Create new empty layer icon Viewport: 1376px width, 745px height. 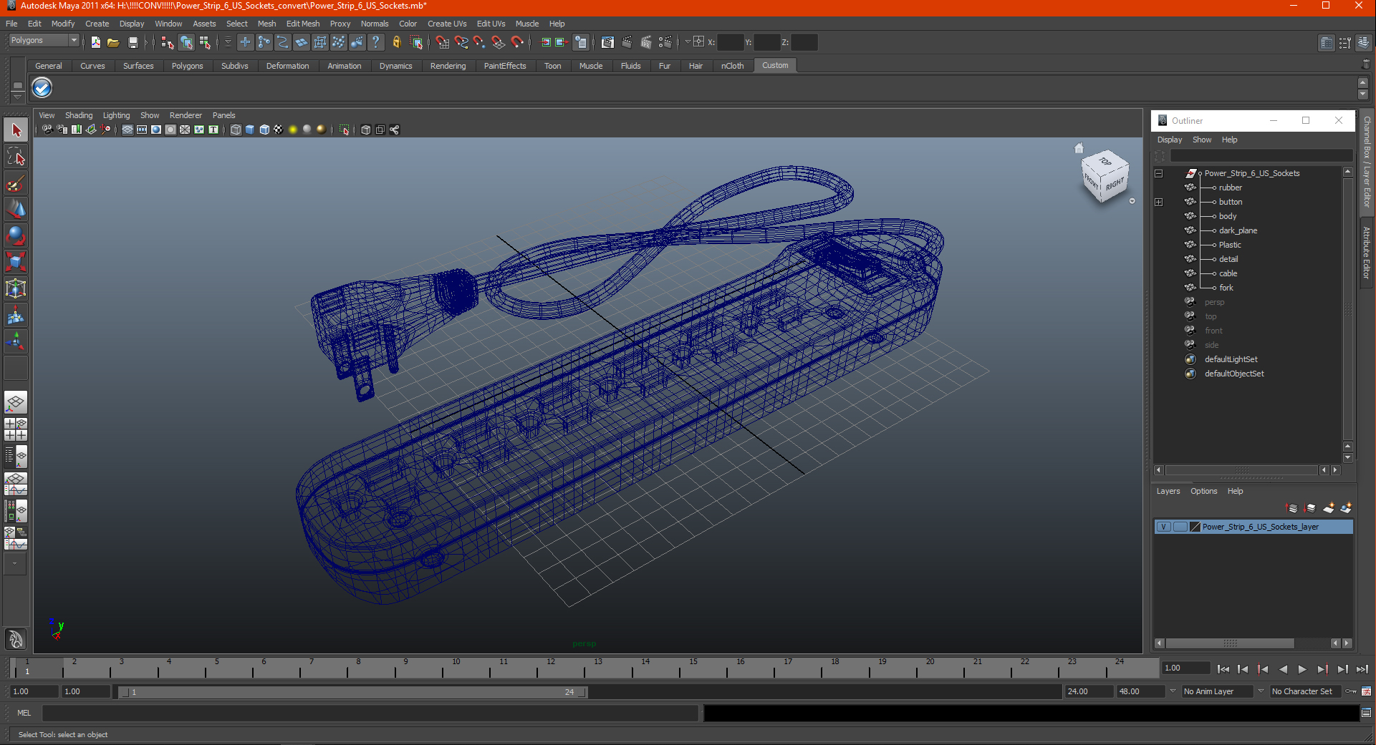tap(1328, 508)
